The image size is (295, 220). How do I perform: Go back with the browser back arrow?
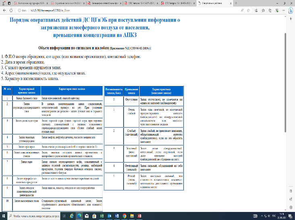coord(4,10)
